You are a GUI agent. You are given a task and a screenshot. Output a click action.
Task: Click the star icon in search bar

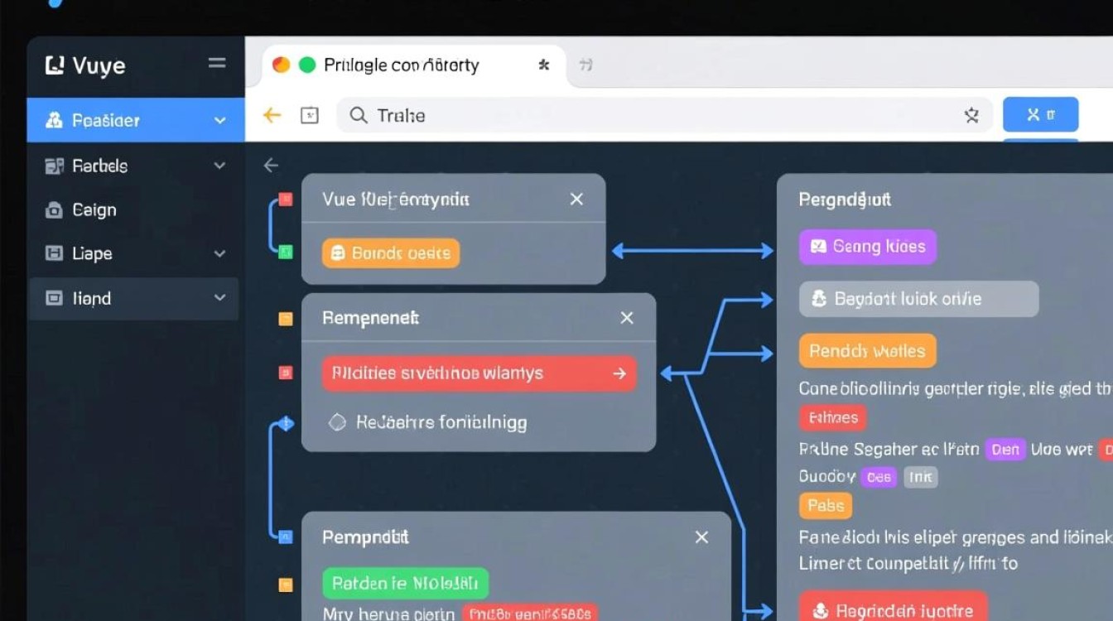(971, 116)
